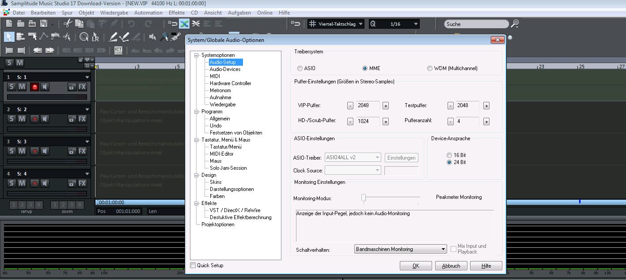Mute track 3 with its M button
The image size is (626, 280).
coord(22,151)
